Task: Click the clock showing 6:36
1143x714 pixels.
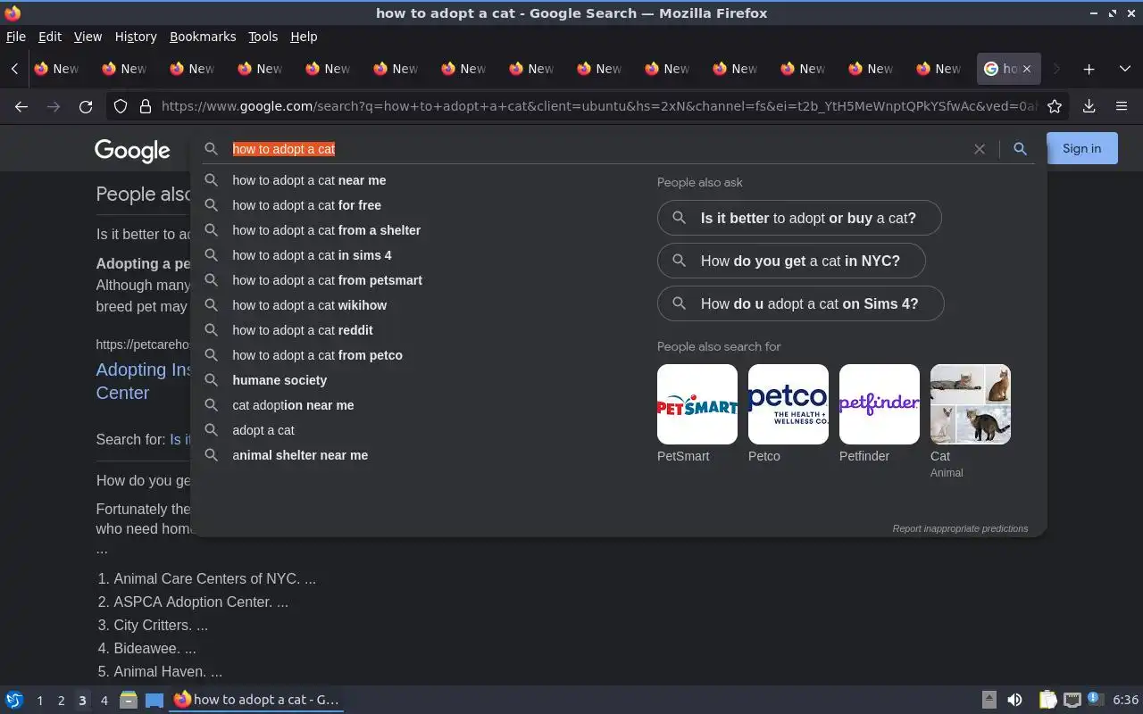Action: point(1125,700)
